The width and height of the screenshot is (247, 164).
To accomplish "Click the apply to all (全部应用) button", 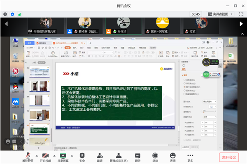I will coord(186,147).
